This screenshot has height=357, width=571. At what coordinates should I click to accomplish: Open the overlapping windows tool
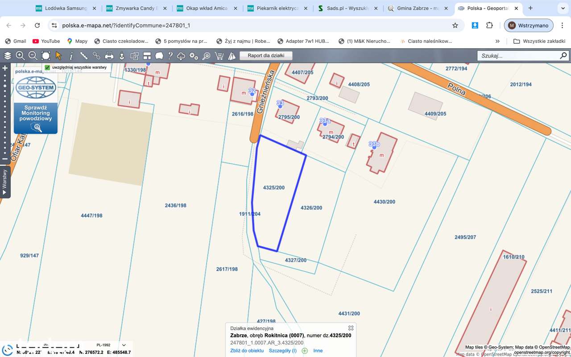click(x=134, y=56)
